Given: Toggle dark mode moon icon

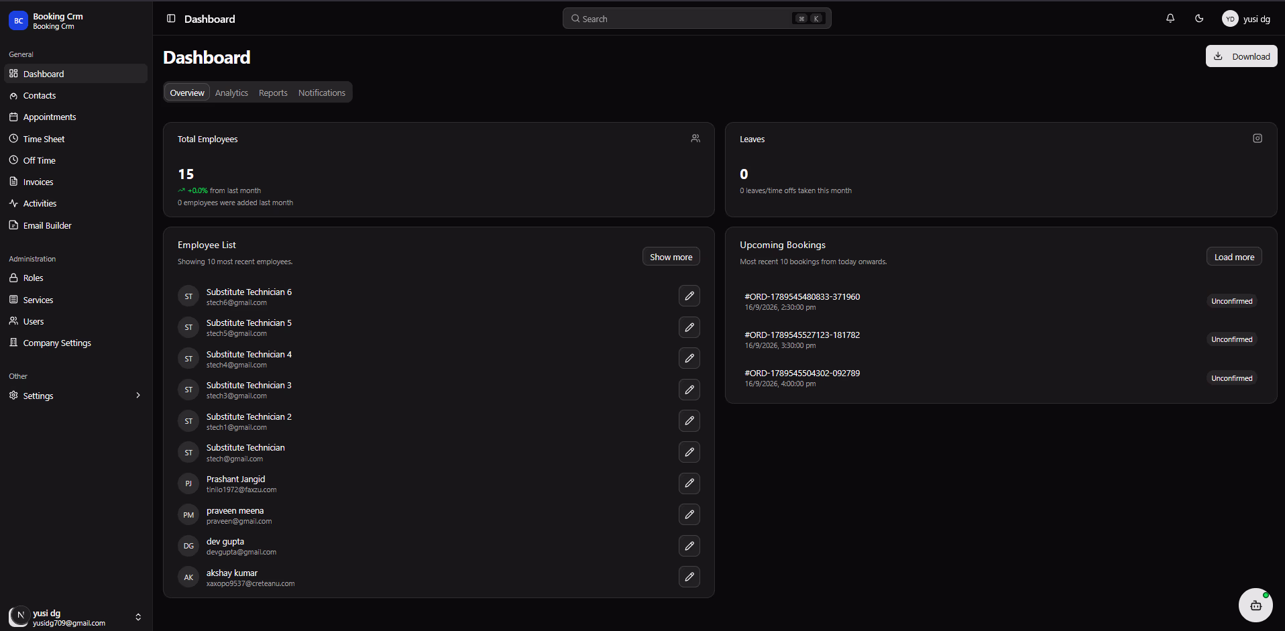Looking at the screenshot, I should point(1199,19).
